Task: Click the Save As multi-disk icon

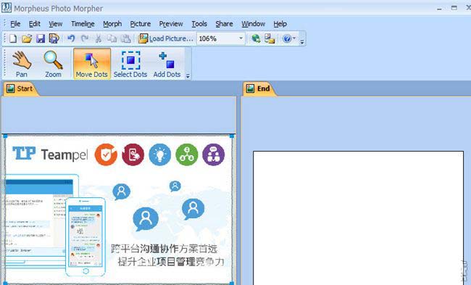Action: [54, 38]
